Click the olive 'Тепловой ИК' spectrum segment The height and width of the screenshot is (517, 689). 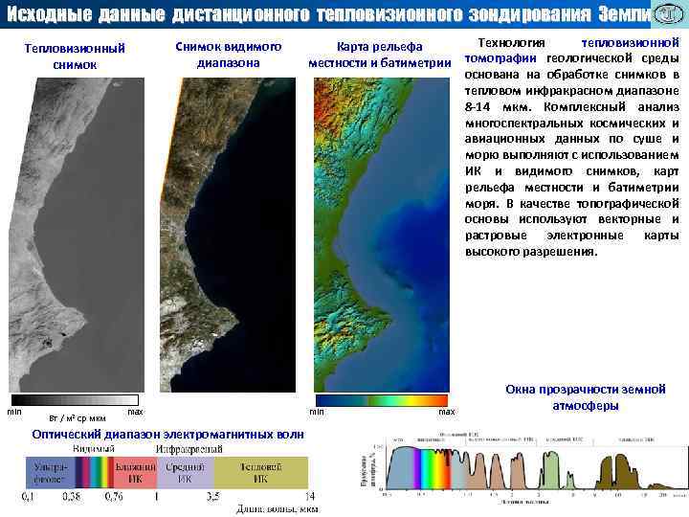261,472
